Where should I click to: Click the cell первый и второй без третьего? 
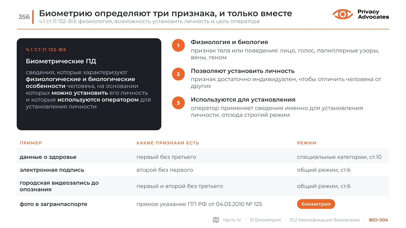pyautogui.click(x=180, y=186)
